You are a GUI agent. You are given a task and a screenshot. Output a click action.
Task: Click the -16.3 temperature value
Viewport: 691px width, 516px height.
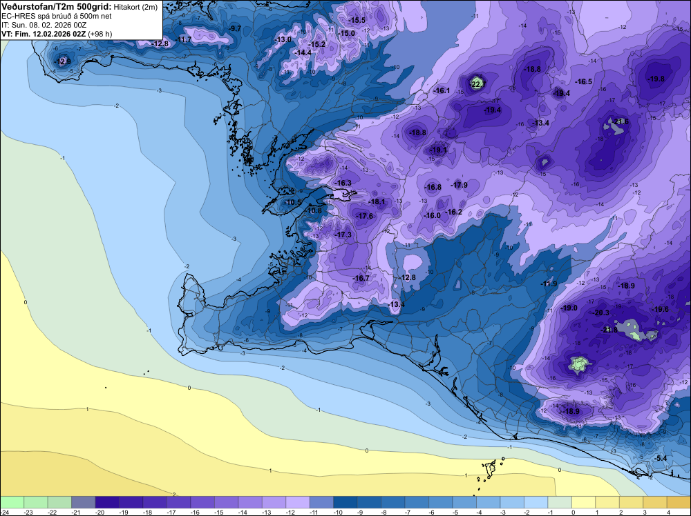click(x=343, y=183)
